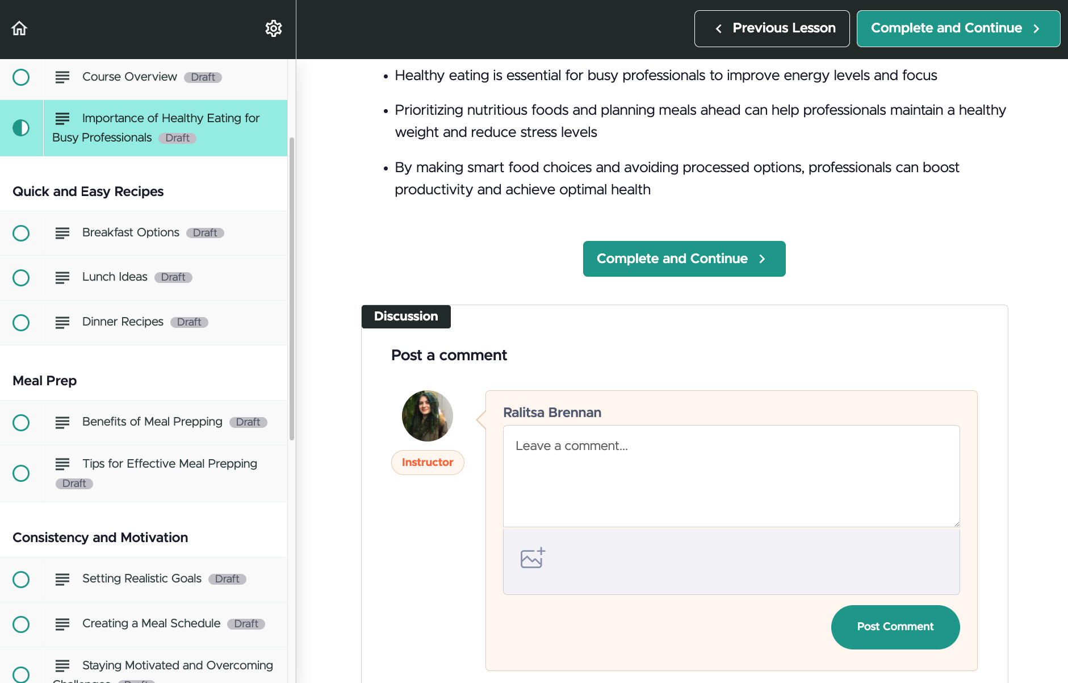
Task: Focus the Leave a comment text area
Action: coord(731,476)
